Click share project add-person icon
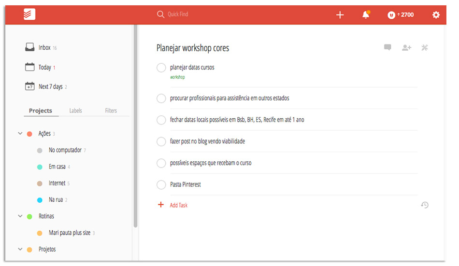459x266 pixels. click(406, 47)
